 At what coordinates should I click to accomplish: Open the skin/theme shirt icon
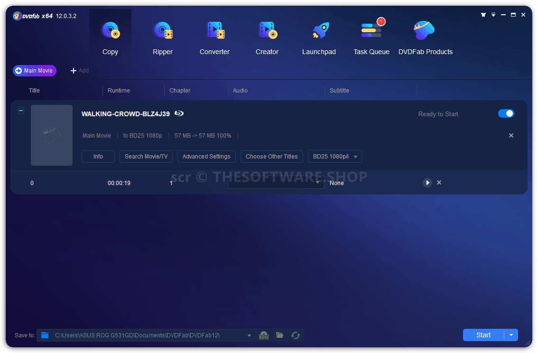click(x=483, y=15)
